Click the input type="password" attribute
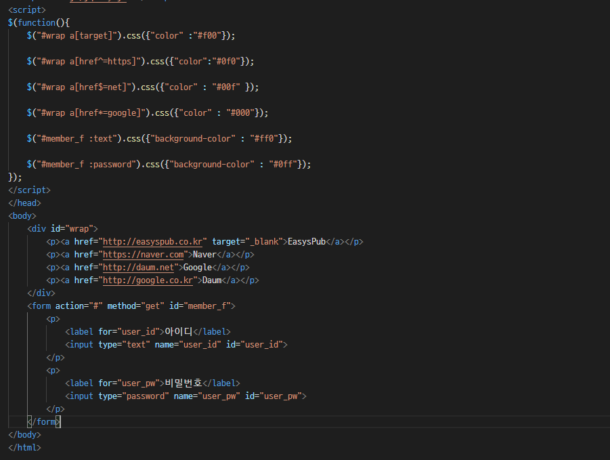Screen dimensions: 610x460 [133, 396]
